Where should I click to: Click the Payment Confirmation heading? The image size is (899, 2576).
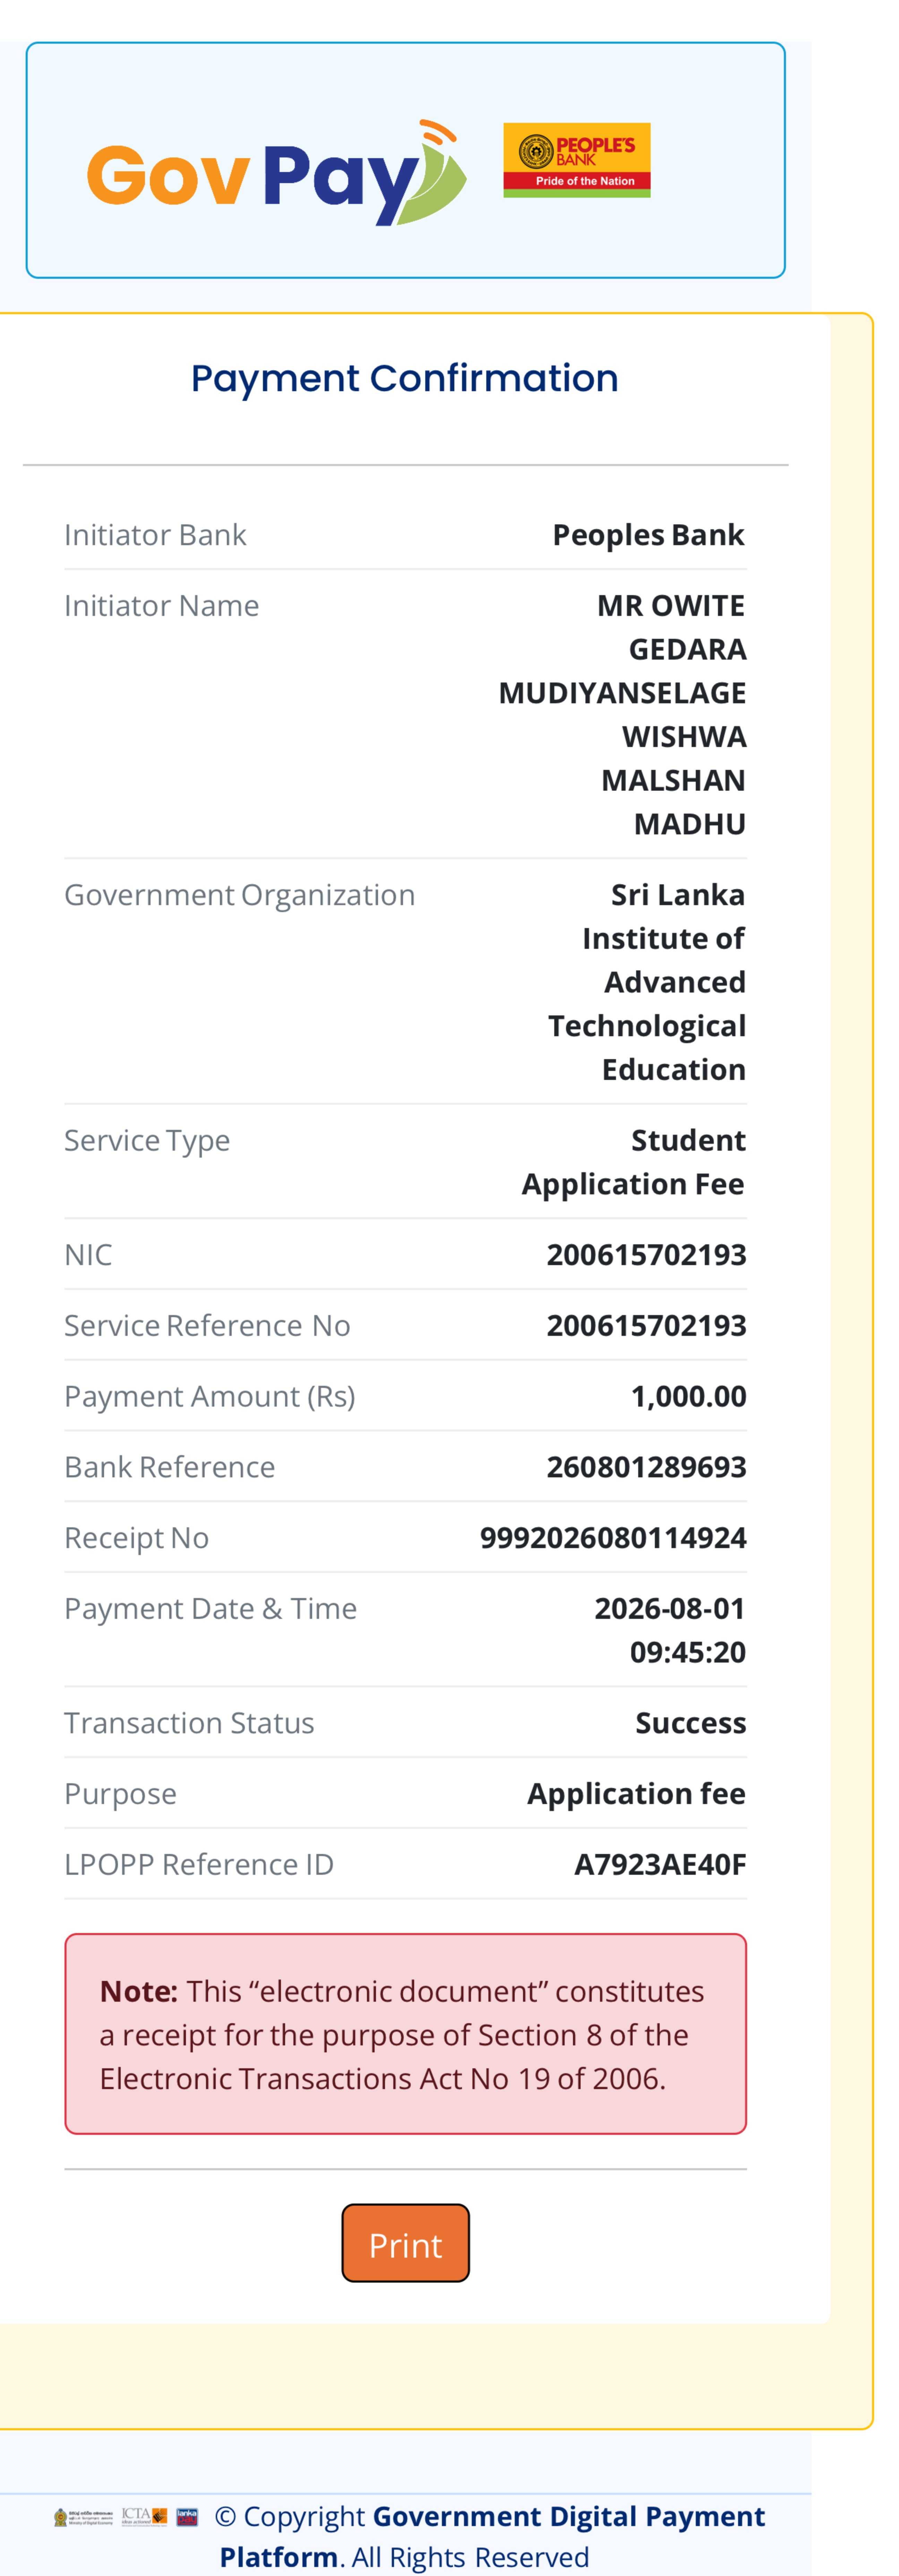tap(405, 378)
